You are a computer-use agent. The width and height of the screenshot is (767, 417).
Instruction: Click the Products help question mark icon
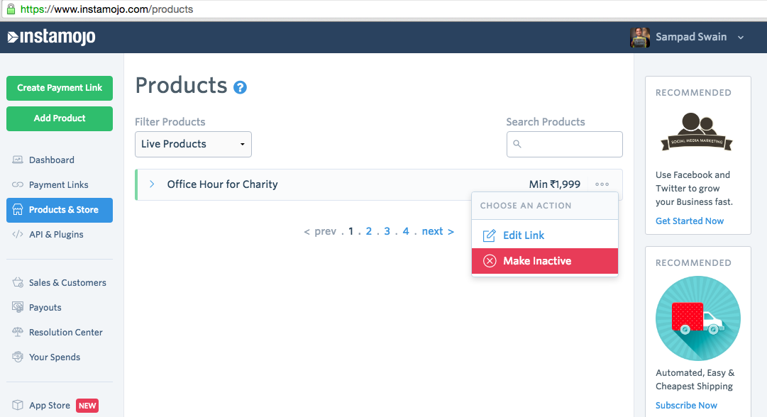coord(241,88)
